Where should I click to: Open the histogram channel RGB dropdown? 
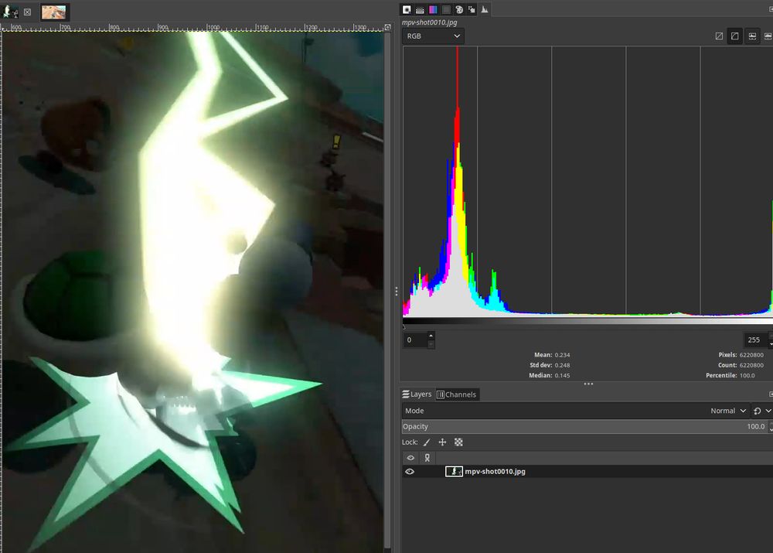click(x=434, y=36)
